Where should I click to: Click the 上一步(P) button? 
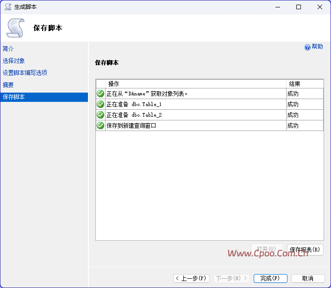tap(191, 278)
